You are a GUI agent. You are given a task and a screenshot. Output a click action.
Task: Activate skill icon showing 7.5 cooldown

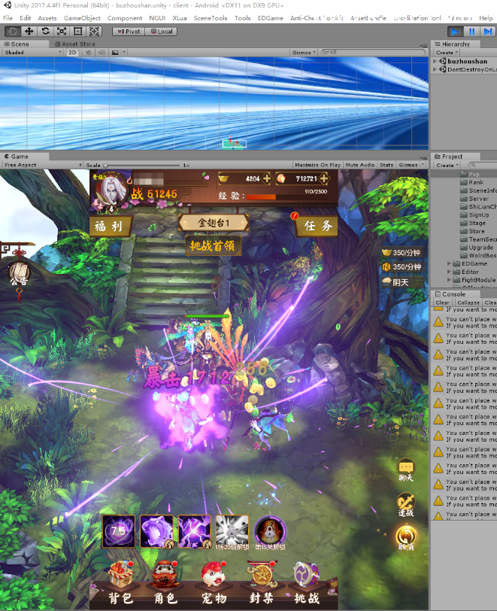click(x=119, y=531)
